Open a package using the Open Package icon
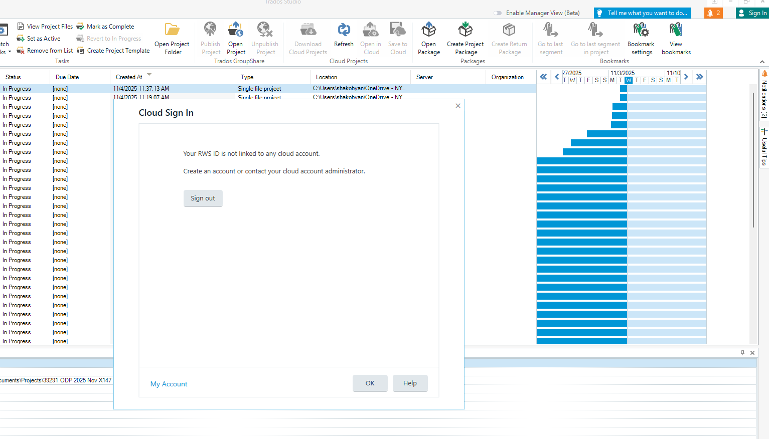 click(428, 38)
